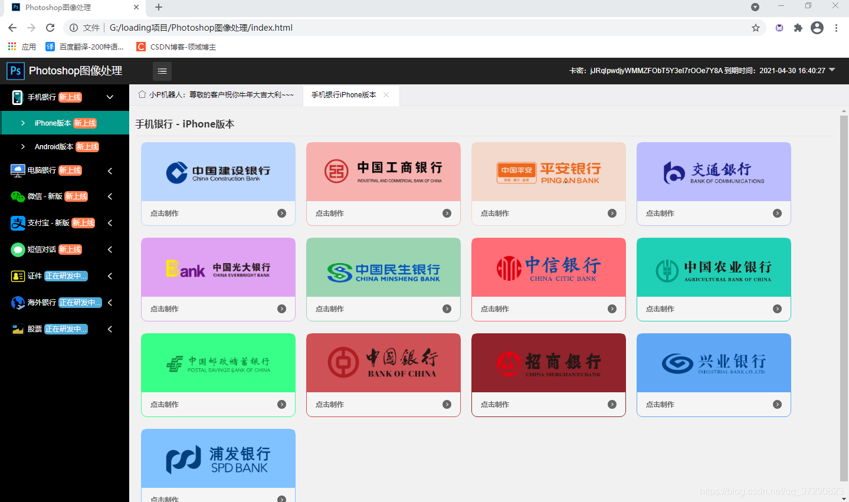Image resolution: width=849 pixels, height=502 pixels.
Task: Click the mobile bank phone icon
Action: (x=18, y=97)
